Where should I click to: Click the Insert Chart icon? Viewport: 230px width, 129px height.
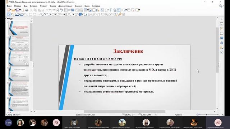(98, 10)
